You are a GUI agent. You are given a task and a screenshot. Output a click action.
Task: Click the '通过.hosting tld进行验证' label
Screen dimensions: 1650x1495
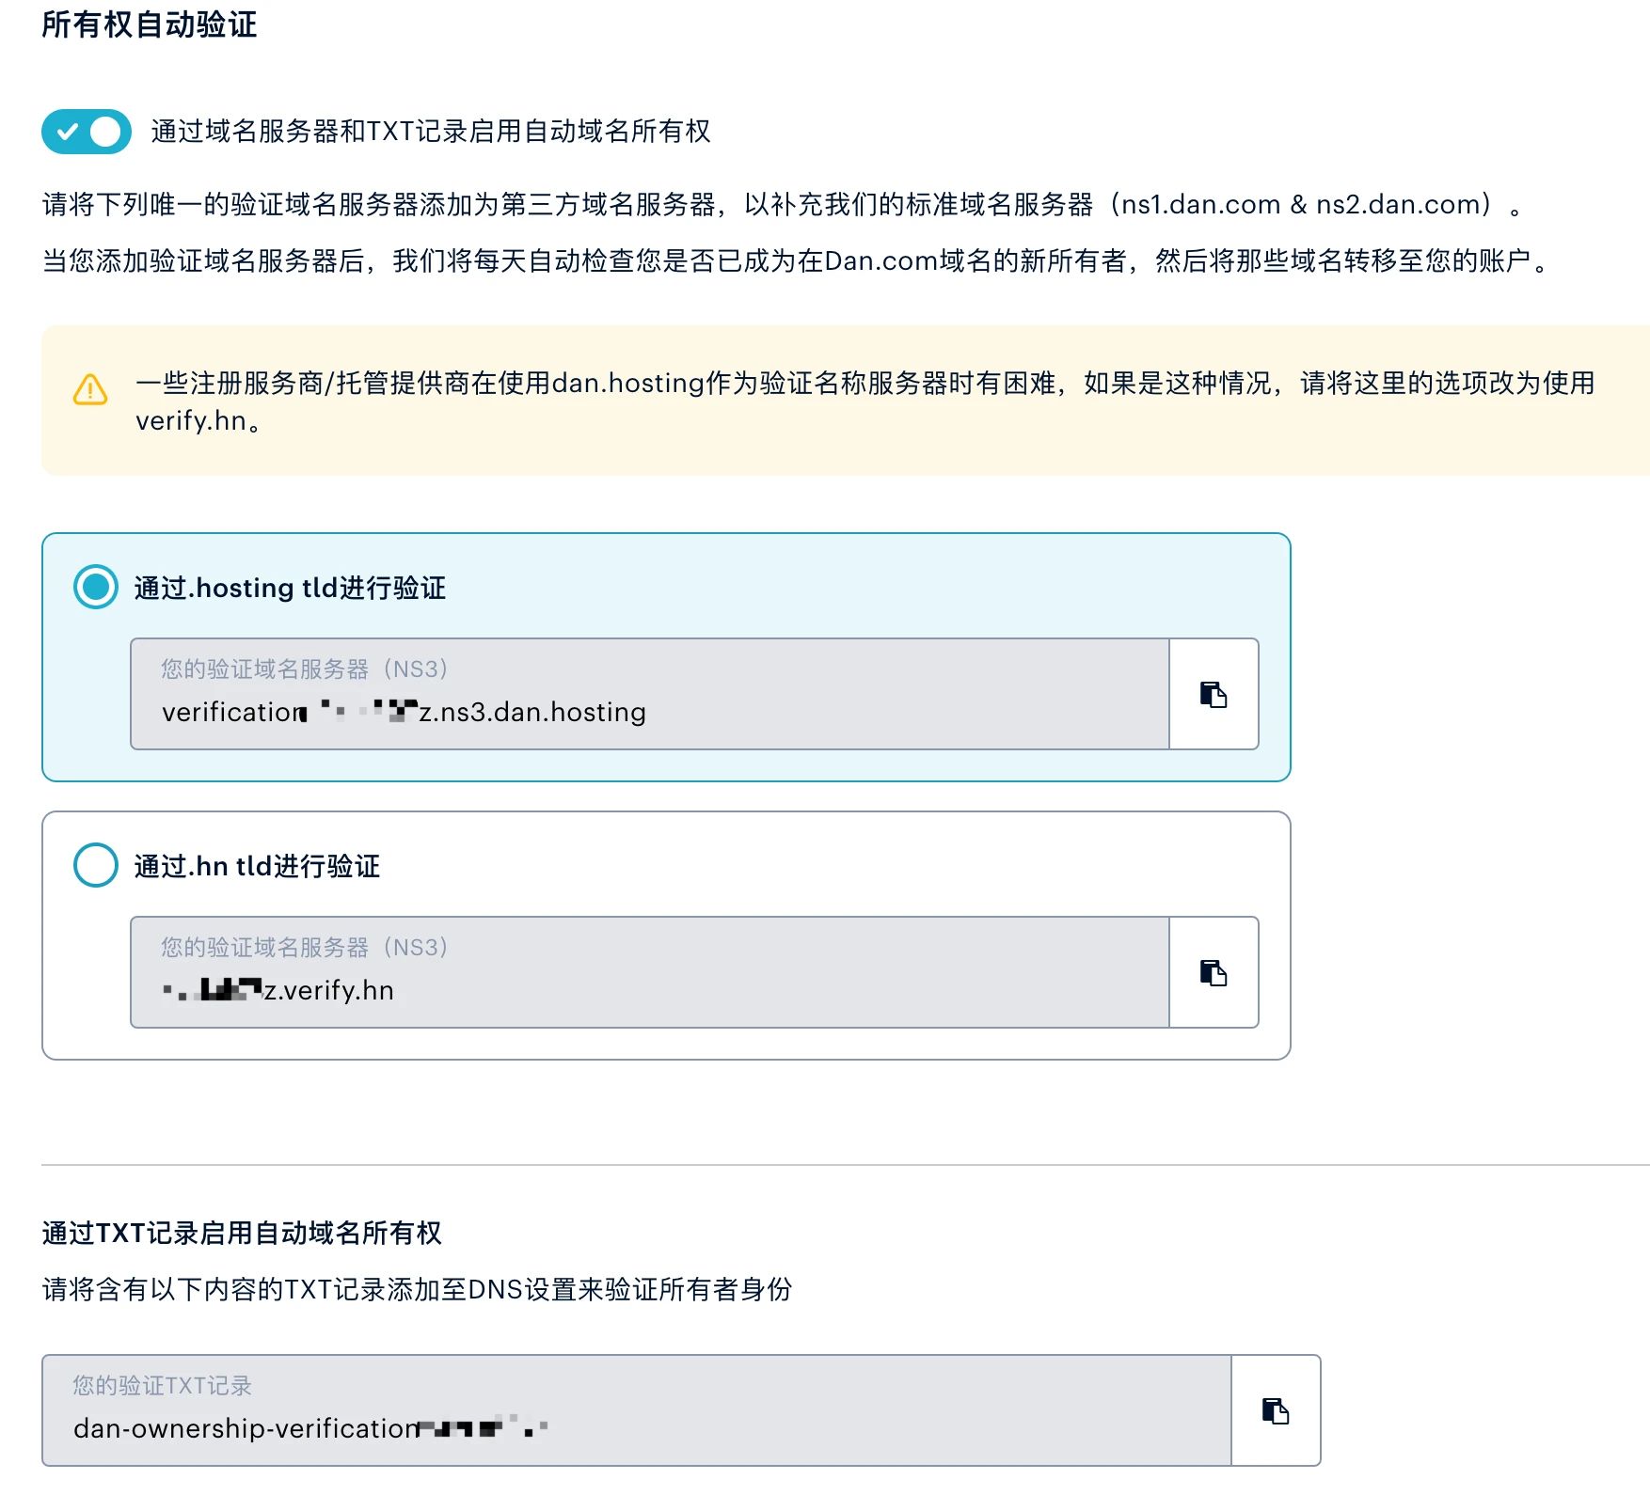tap(290, 589)
